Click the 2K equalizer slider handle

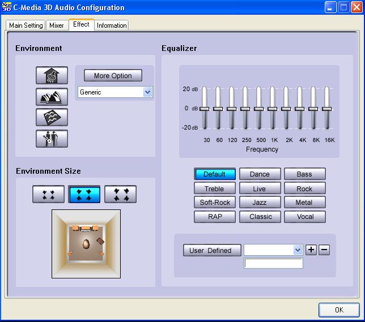pos(286,109)
